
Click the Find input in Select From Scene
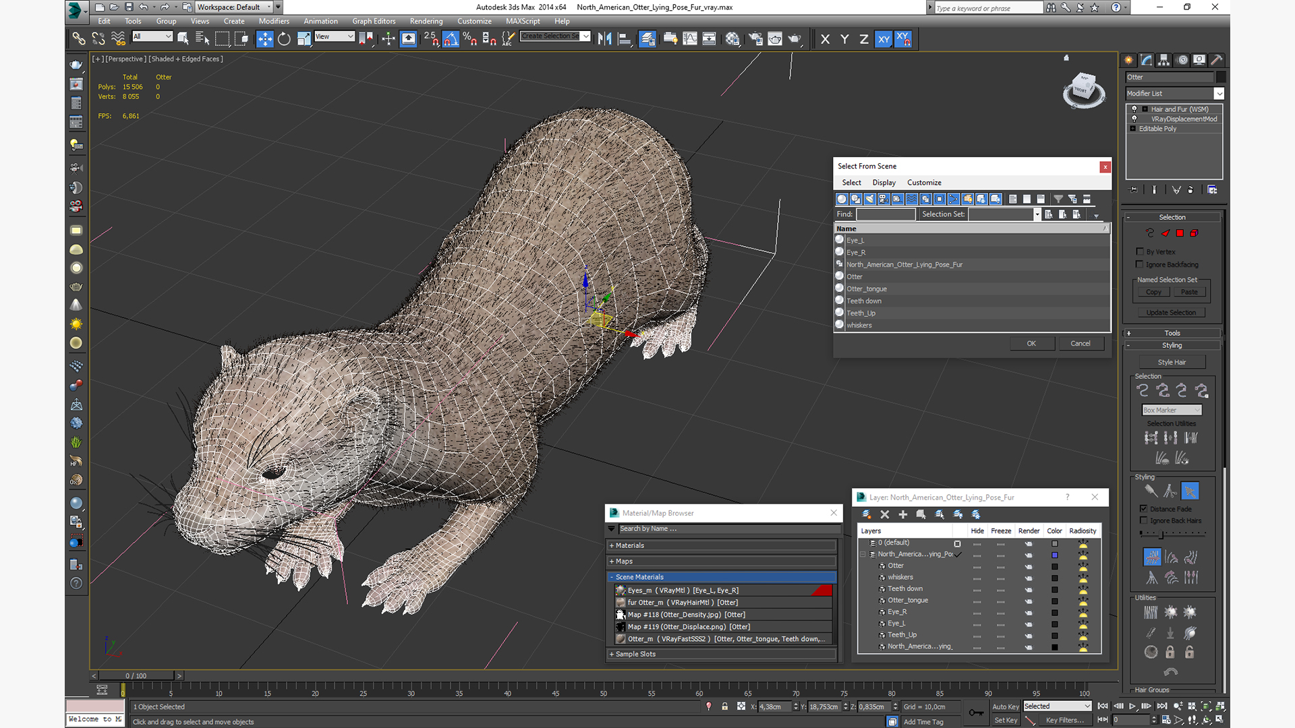click(886, 214)
